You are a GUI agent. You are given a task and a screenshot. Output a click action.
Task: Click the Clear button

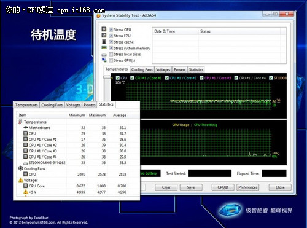pyautogui.click(x=166, y=187)
